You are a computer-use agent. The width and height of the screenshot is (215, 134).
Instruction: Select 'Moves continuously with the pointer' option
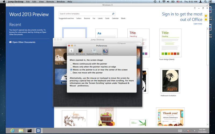click(x=89, y=64)
